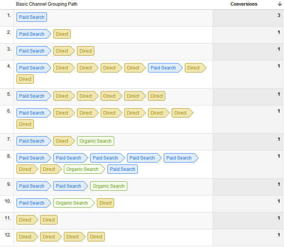Image resolution: width=284 pixels, height=247 pixels.
Task: Click Paid Search chip in row 1
Action: (x=32, y=17)
